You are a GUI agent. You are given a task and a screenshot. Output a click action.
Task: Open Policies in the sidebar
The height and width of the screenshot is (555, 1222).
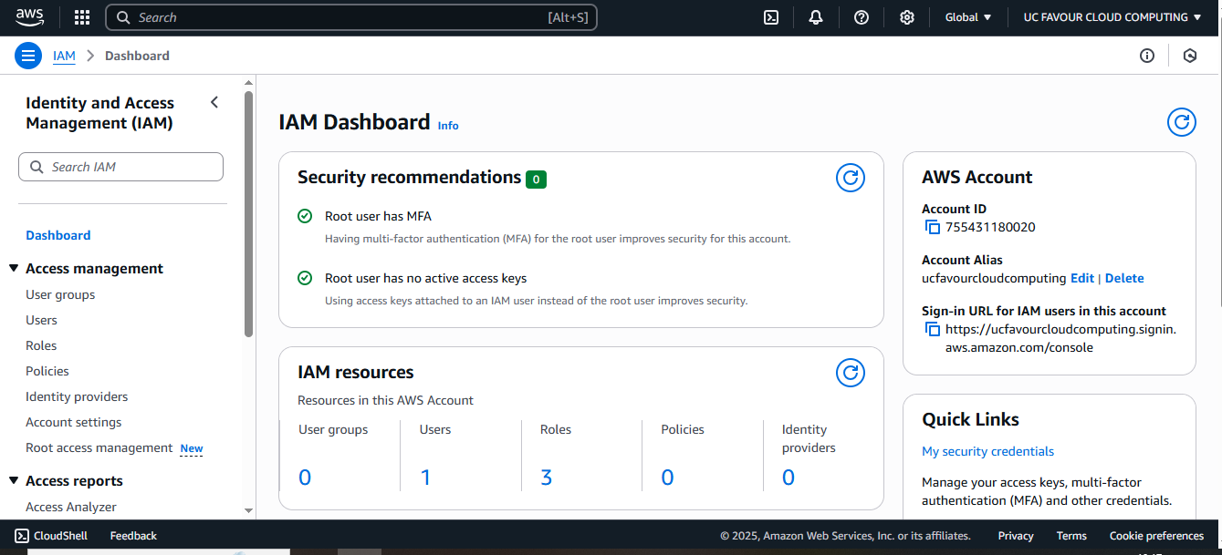[x=47, y=371]
